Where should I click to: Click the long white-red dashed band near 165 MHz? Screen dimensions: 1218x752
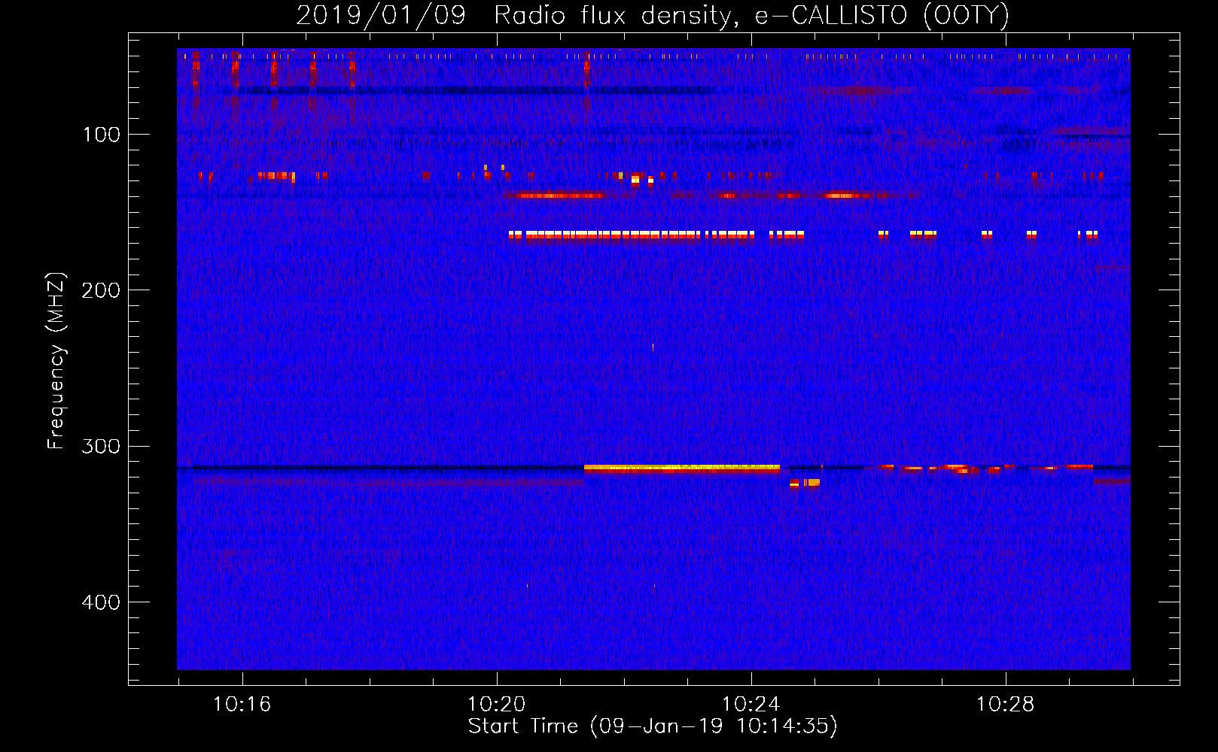click(656, 235)
